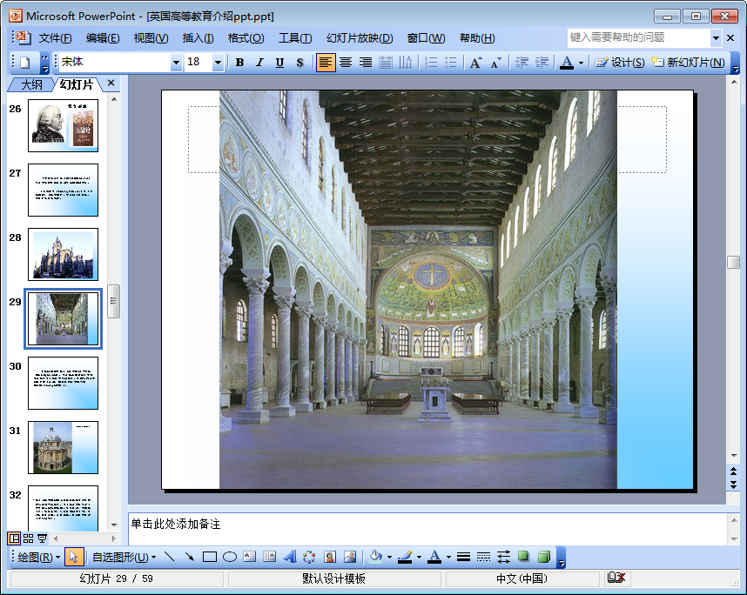Click the Increase Font Size icon
Screen dimensions: 747x595
pos(475,63)
